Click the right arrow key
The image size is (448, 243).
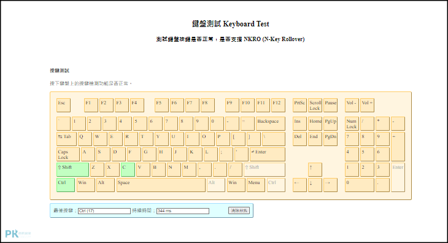click(x=331, y=185)
